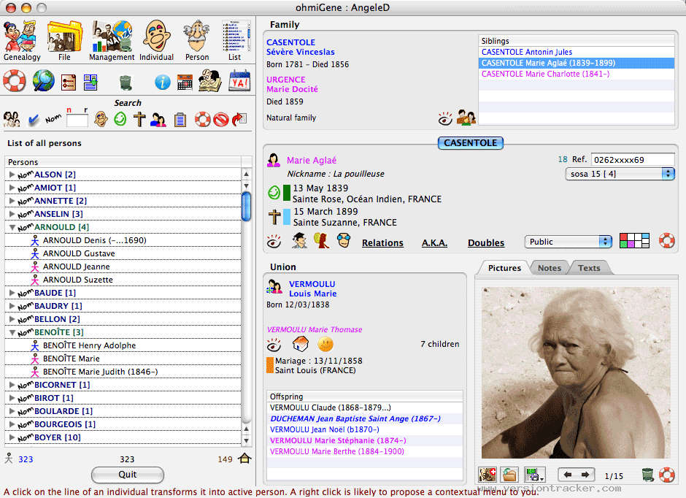The height and width of the screenshot is (498, 686).
Task: Toggle the eye icon in Union panel
Action: 274,344
